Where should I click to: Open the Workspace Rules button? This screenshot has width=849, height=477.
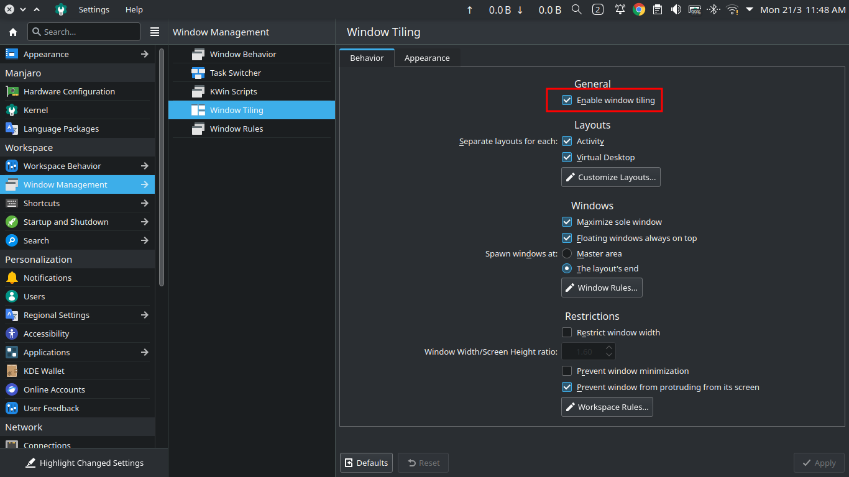(x=607, y=407)
